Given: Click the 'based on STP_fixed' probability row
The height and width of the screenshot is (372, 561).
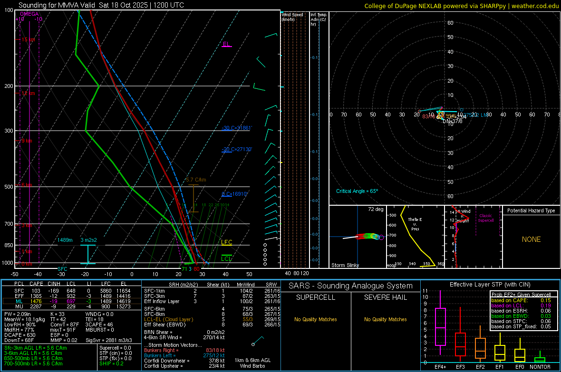Looking at the screenshot, I should pyautogui.click(x=521, y=326).
